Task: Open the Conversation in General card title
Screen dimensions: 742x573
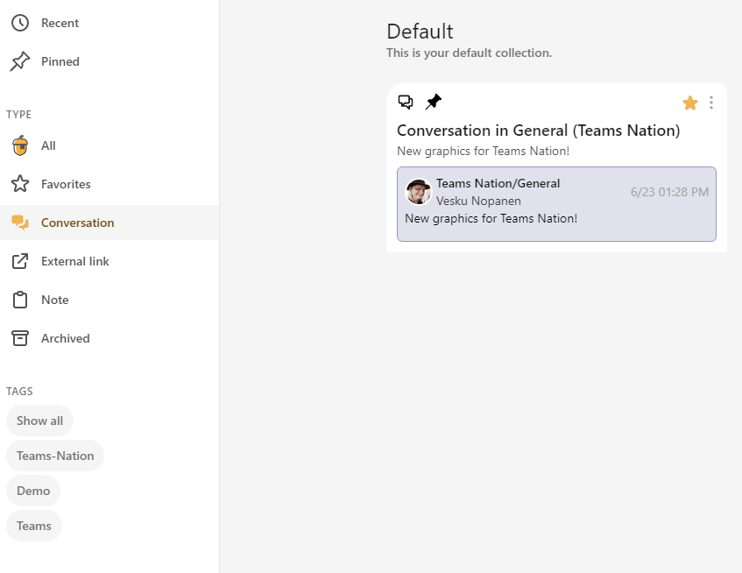Action: click(x=538, y=131)
